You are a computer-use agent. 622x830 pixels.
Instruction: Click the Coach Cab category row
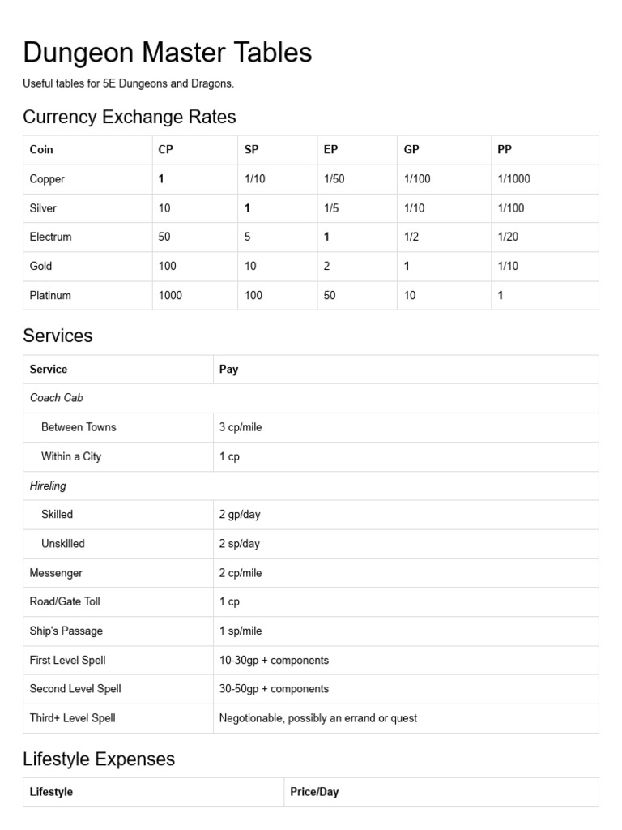click(57, 398)
